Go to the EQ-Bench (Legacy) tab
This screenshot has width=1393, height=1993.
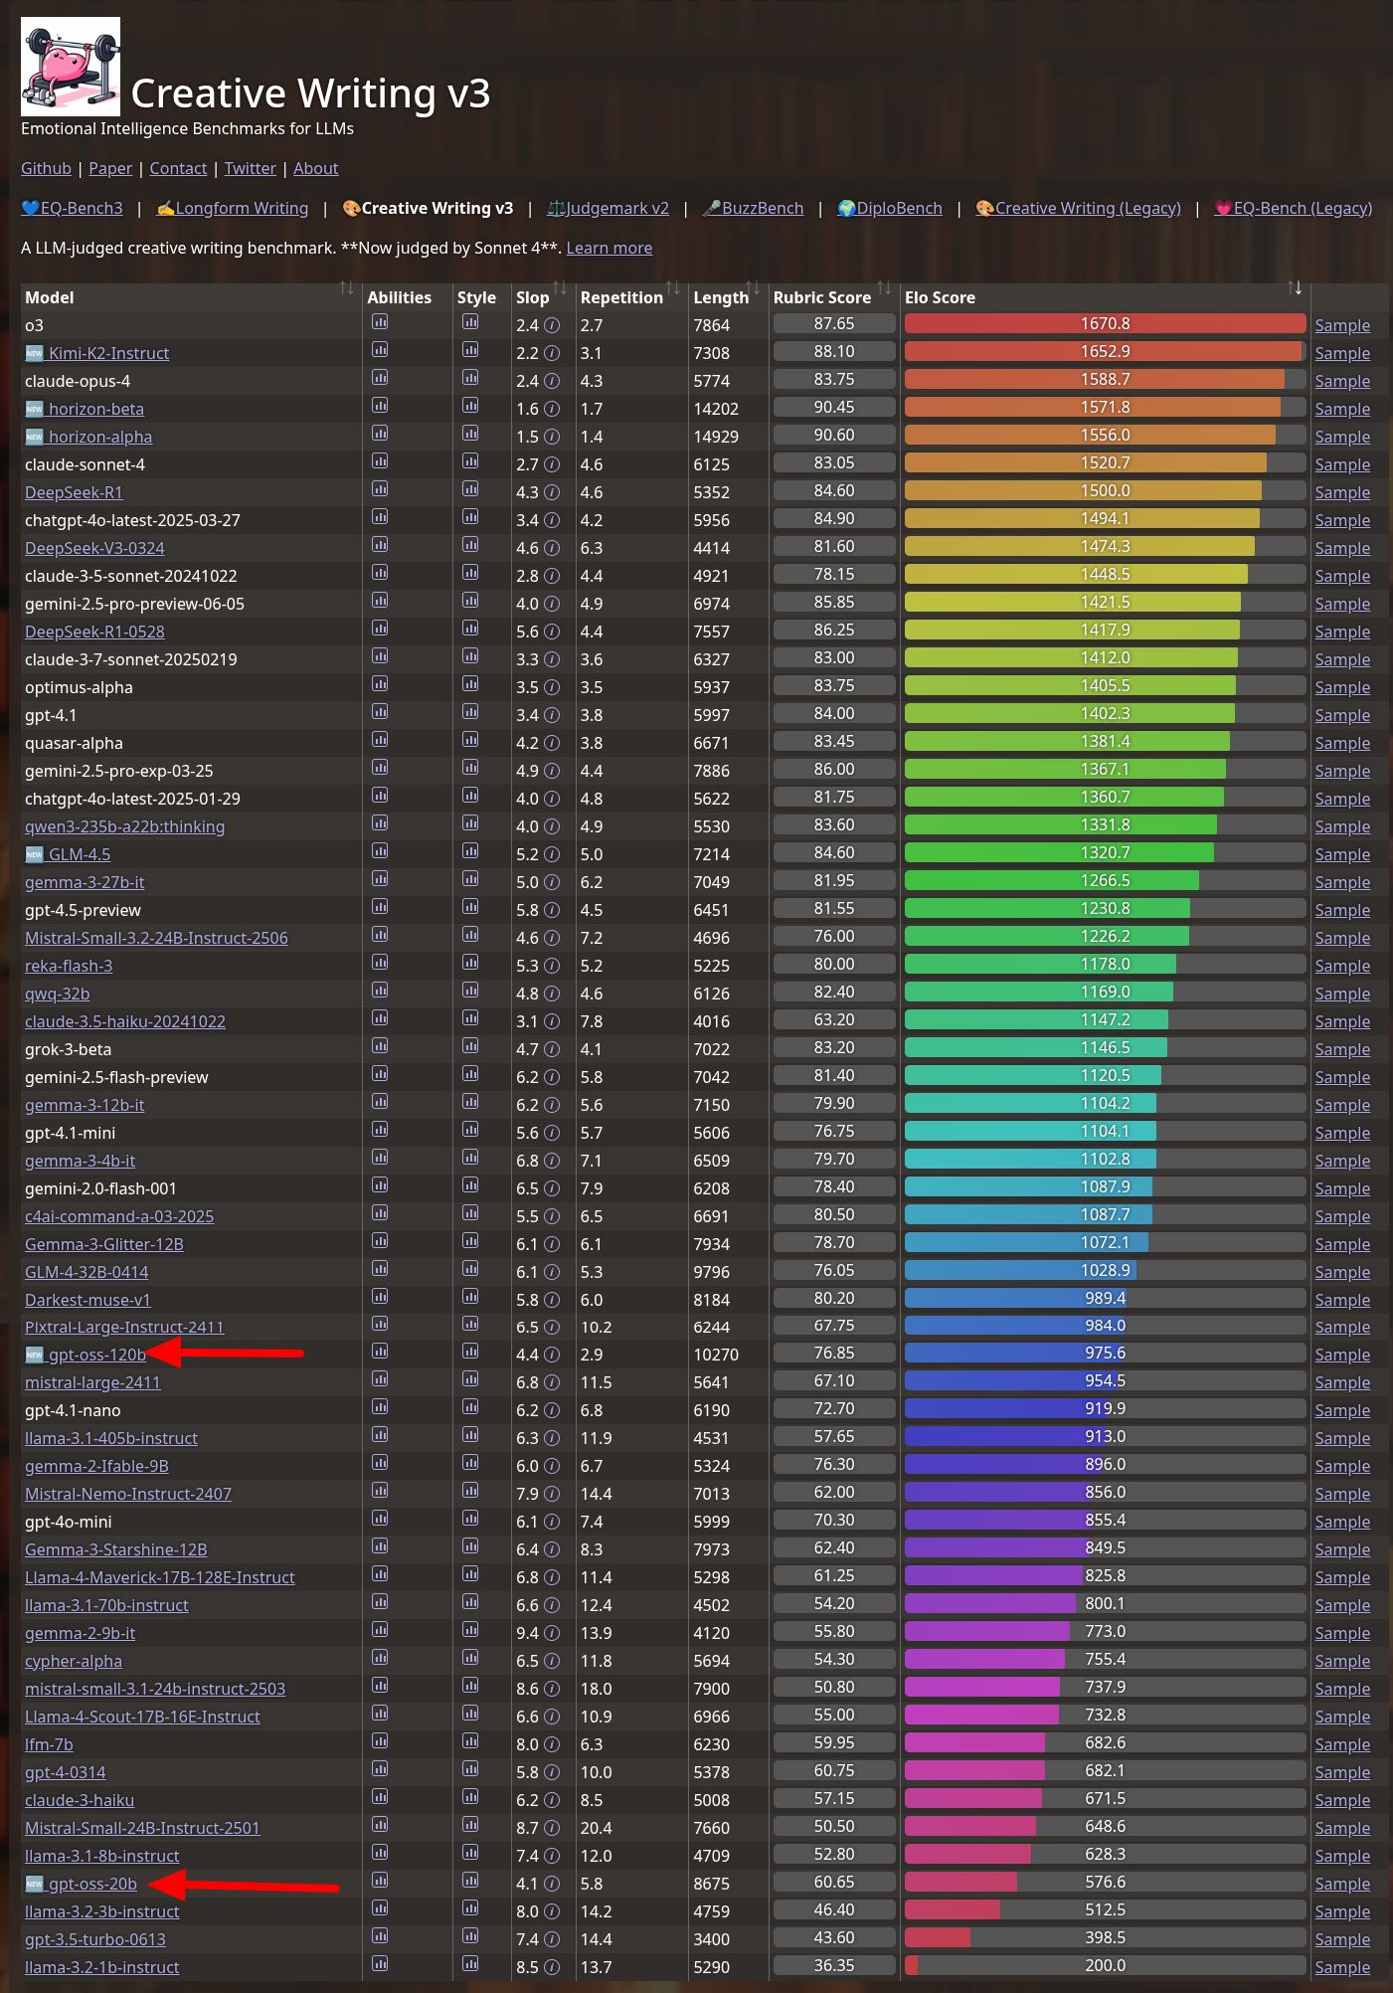[x=1293, y=208]
